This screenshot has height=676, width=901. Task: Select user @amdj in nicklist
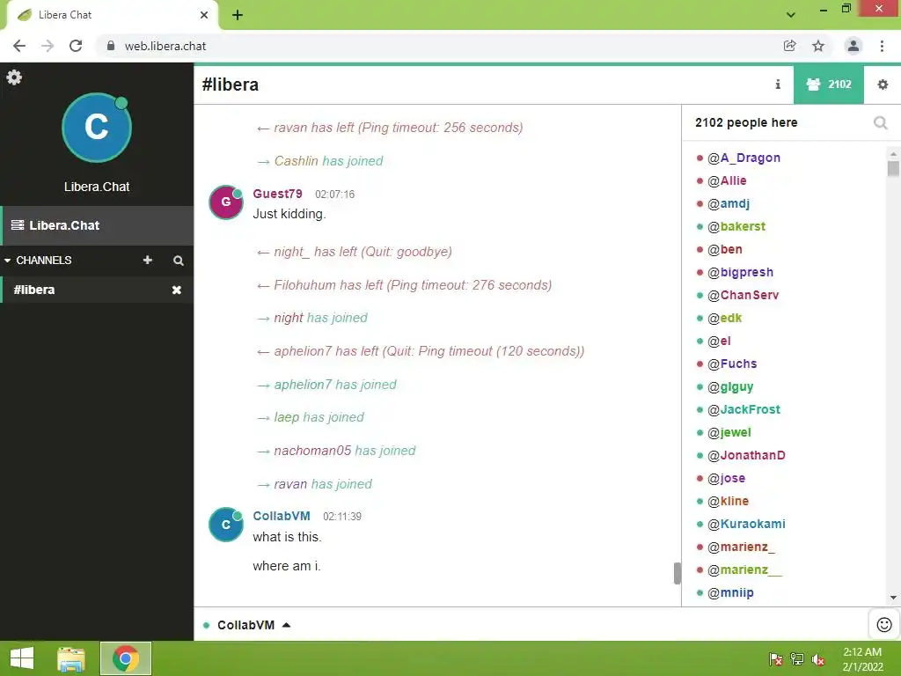pyautogui.click(x=729, y=203)
